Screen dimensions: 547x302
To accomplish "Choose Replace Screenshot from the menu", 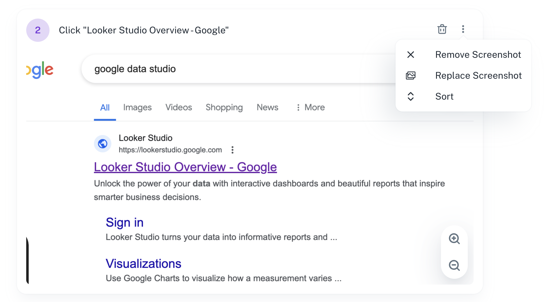I will click(463, 75).
